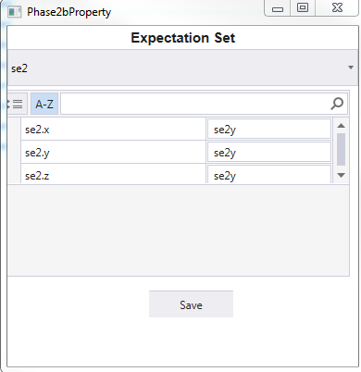
Task: Click the property grid scrollbar thumb
Action: point(341,150)
